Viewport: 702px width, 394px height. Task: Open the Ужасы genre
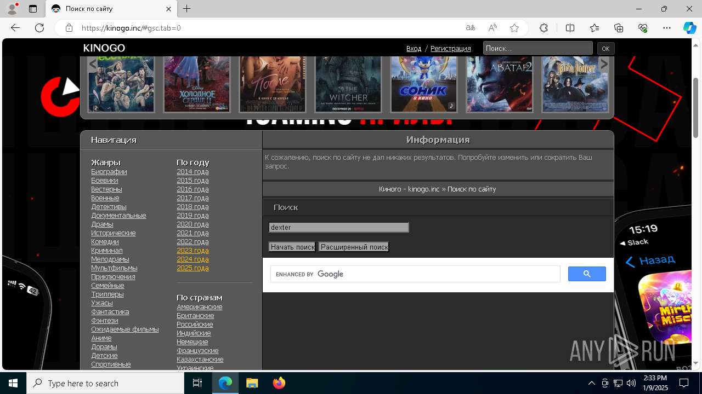coord(102,303)
